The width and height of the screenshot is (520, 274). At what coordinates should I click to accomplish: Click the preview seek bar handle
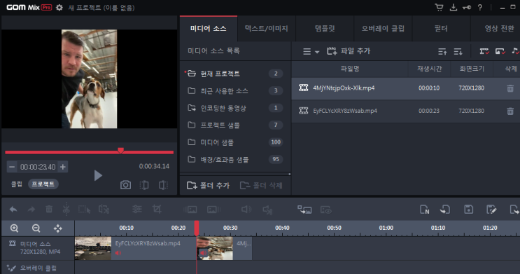[120, 151]
